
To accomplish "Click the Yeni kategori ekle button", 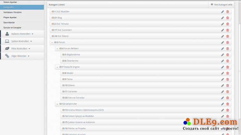I will point(221,5).
